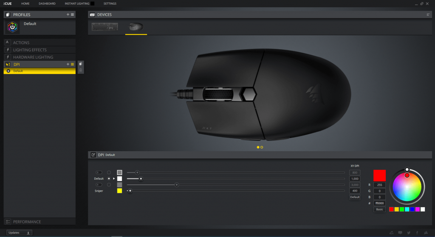The height and width of the screenshot is (237, 435).
Task: Expand the Lighting Effects section
Action: pos(40,50)
